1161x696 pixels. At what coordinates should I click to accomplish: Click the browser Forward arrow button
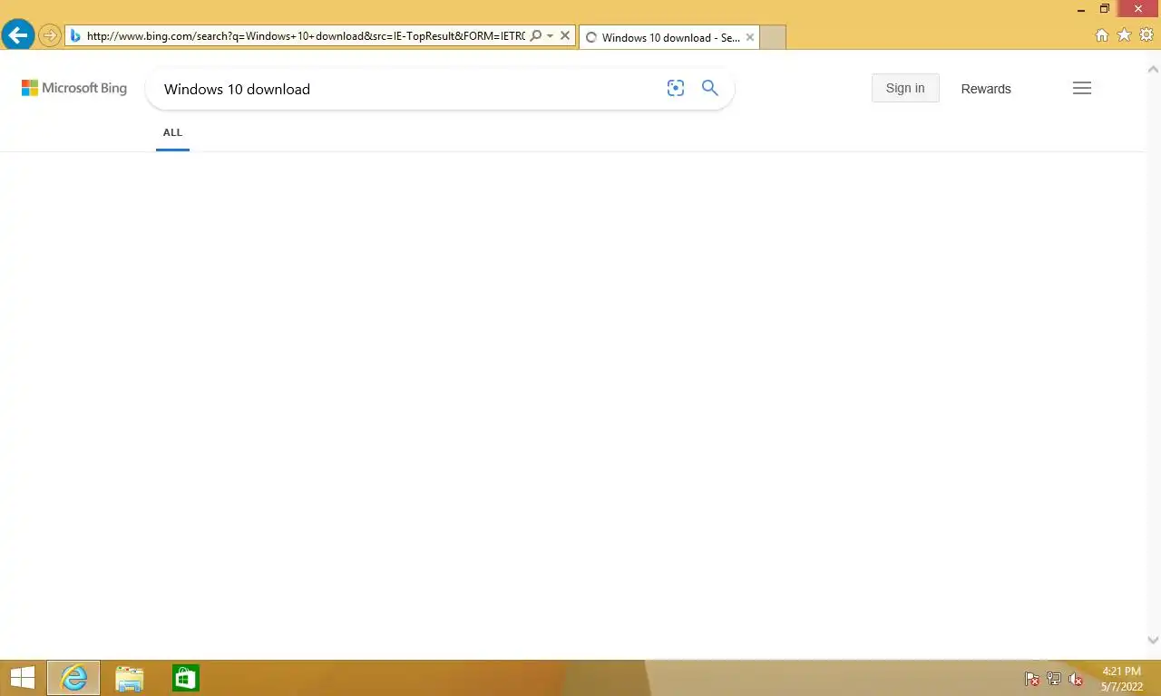tap(49, 36)
